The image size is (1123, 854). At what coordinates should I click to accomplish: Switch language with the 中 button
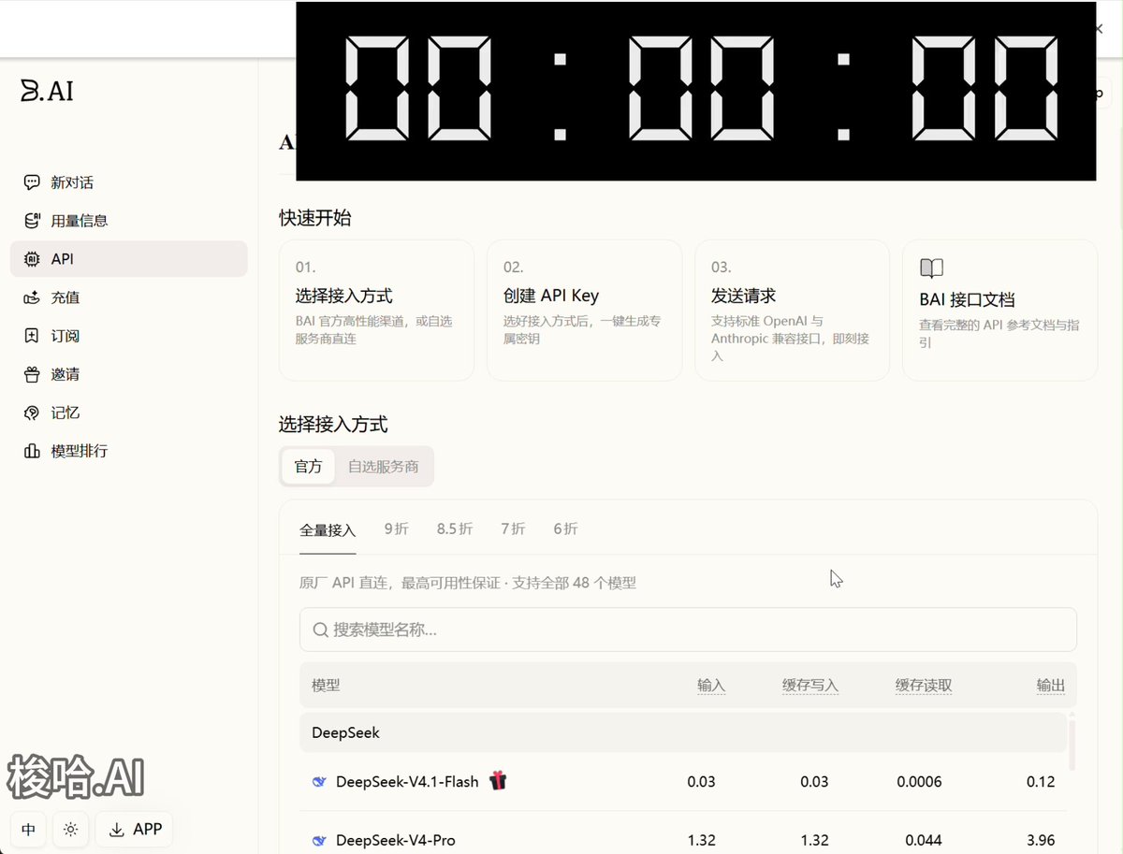[29, 830]
